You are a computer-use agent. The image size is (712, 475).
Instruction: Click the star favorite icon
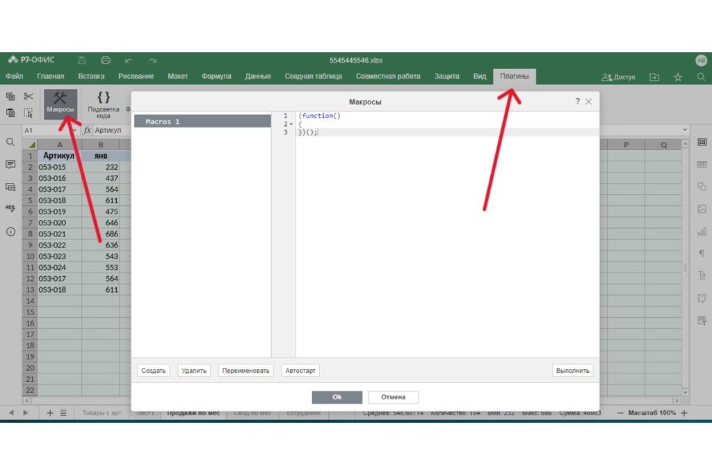(678, 77)
